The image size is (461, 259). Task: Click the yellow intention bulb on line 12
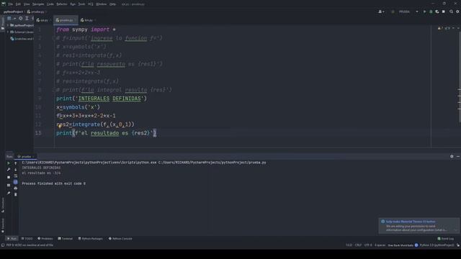[x=59, y=127]
